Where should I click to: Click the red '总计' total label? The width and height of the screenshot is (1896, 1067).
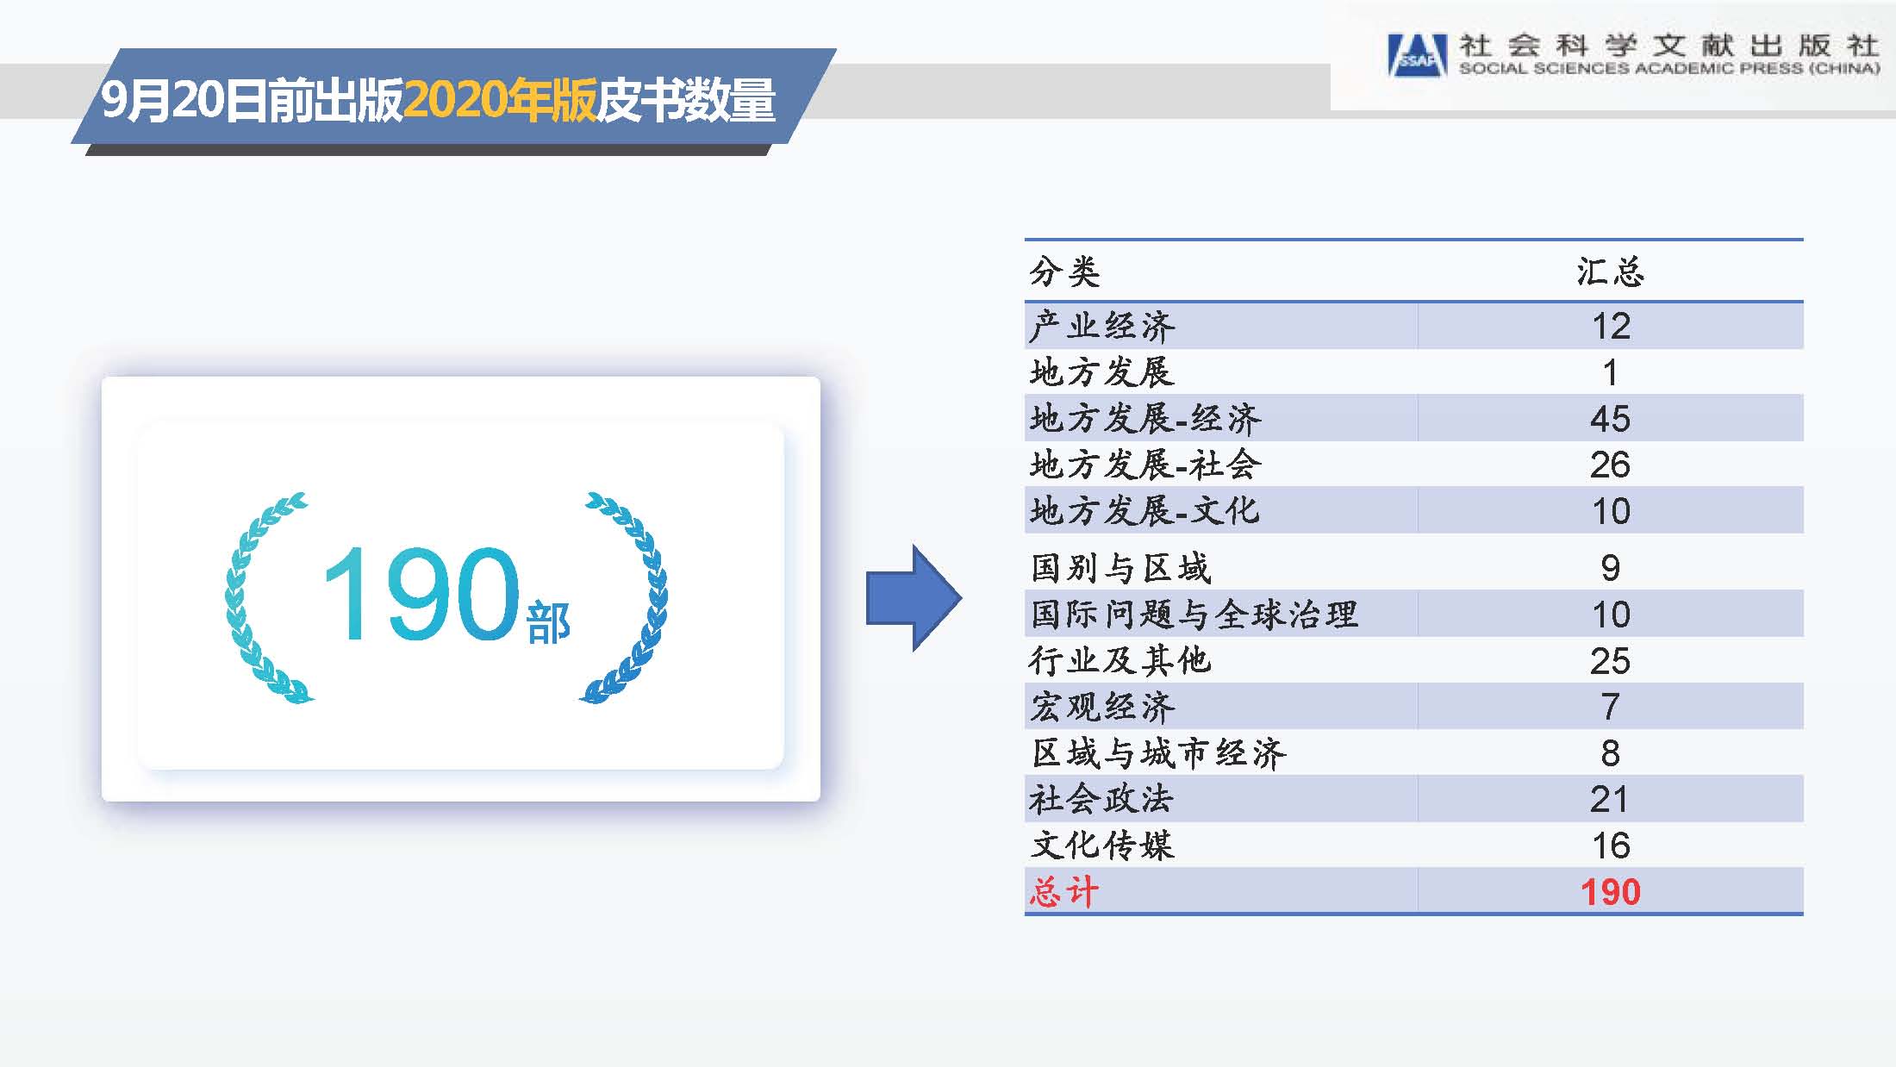point(1064,892)
